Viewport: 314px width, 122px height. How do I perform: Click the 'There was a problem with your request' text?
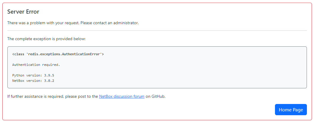click(x=43, y=23)
